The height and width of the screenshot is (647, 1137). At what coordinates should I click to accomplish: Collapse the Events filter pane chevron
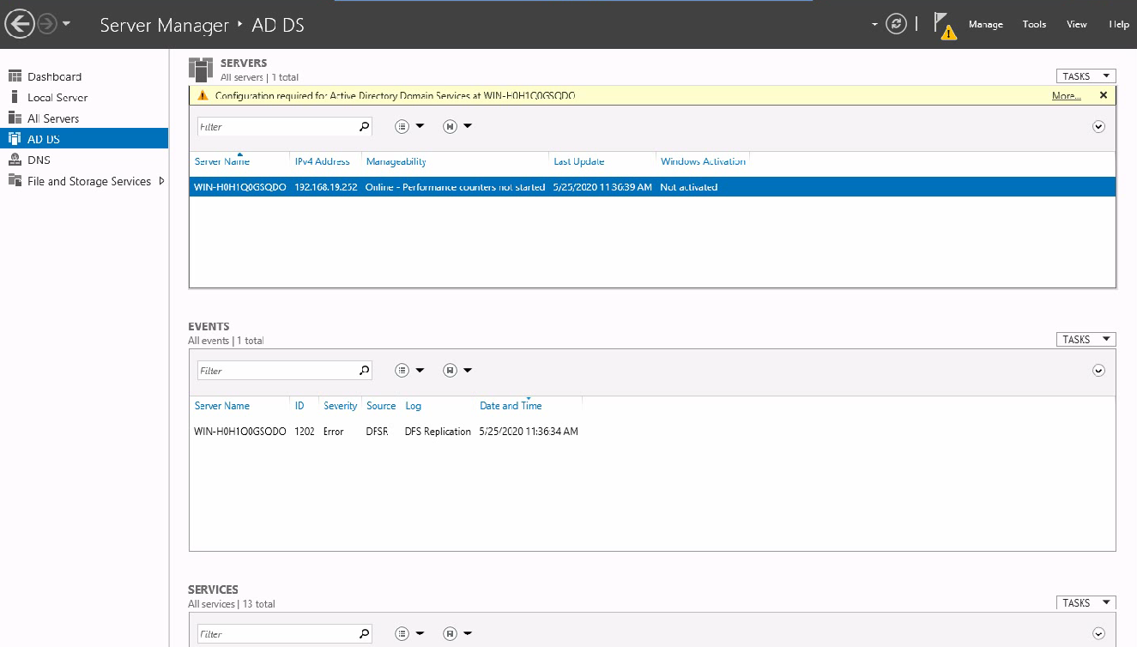1098,371
